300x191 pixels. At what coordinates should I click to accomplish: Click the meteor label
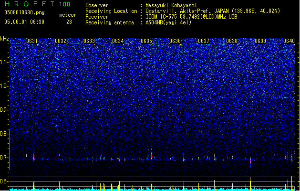coord(68,15)
